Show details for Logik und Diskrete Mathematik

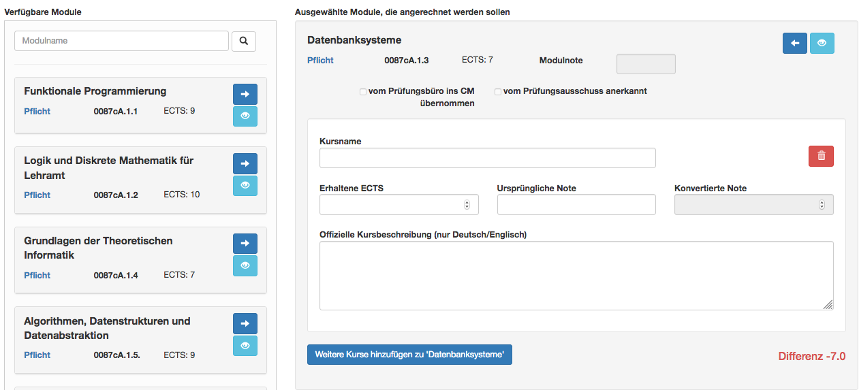pyautogui.click(x=245, y=185)
